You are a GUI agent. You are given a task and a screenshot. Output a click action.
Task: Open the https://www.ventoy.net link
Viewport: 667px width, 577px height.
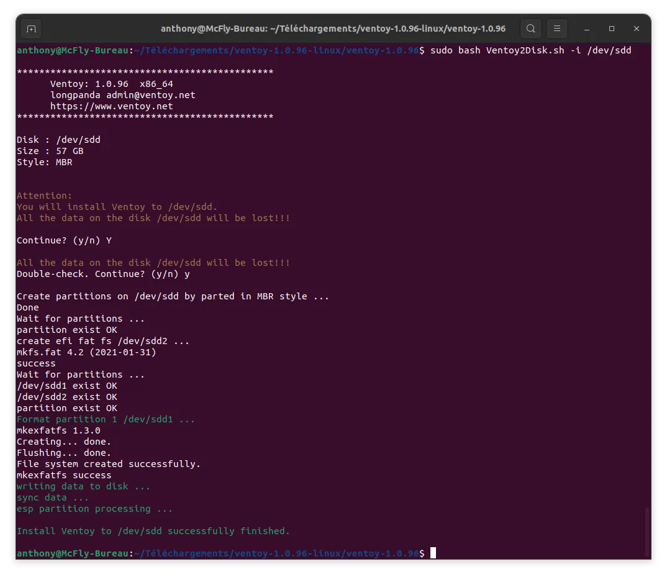[x=113, y=106]
